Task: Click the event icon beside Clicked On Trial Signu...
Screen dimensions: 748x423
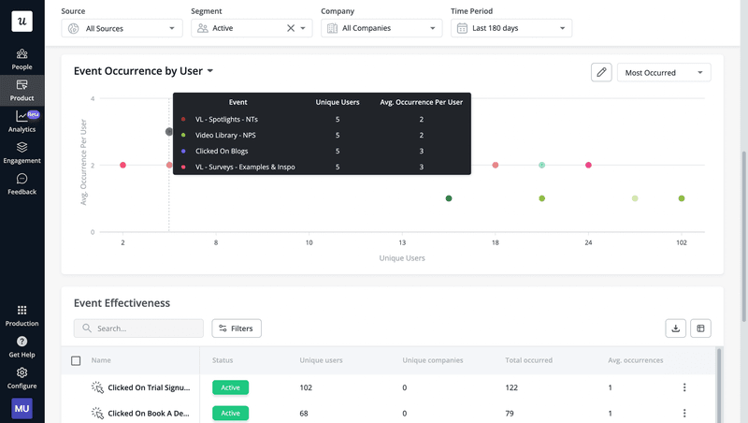Action: (97, 387)
